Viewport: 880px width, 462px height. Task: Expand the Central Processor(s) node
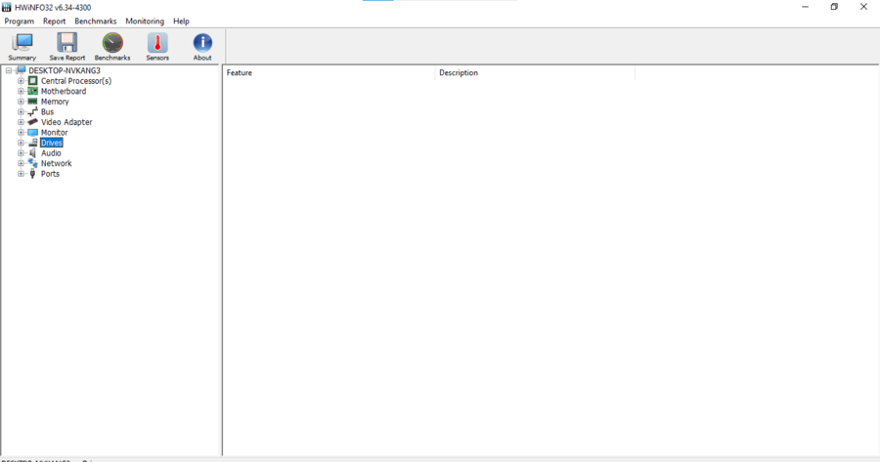(x=21, y=81)
